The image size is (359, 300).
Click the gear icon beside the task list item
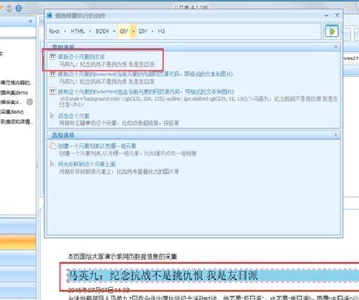[29, 102]
